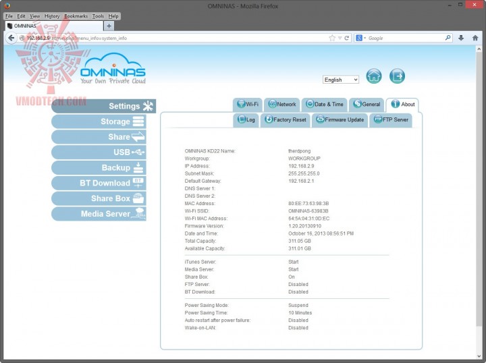Open the Media Server sidebar section
486x363 pixels.
pyautogui.click(x=99, y=214)
